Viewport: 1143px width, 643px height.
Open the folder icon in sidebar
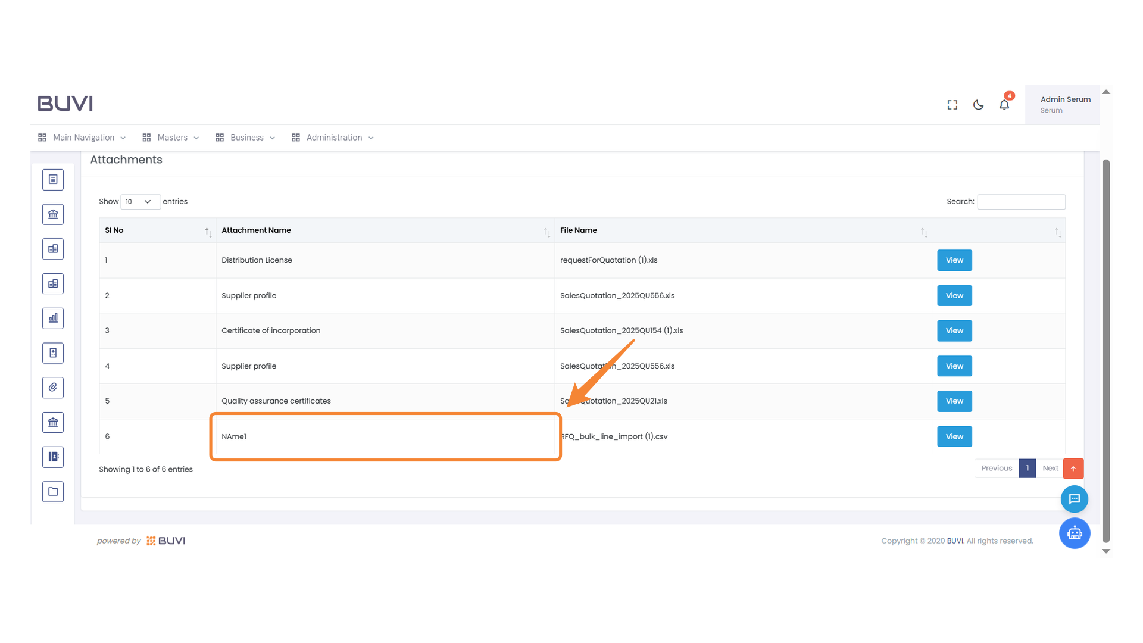point(53,492)
